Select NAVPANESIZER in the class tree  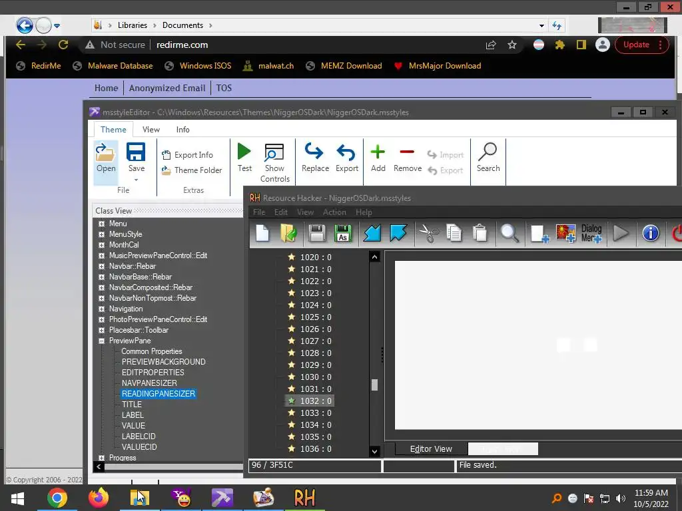[x=149, y=383]
